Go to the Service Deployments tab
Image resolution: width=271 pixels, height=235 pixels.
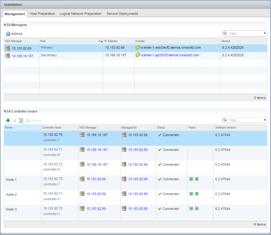click(122, 14)
